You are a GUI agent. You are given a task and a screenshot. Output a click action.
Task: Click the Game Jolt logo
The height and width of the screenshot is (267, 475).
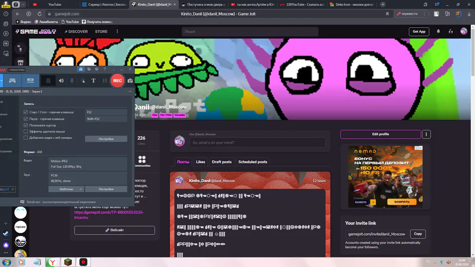pyautogui.click(x=36, y=32)
